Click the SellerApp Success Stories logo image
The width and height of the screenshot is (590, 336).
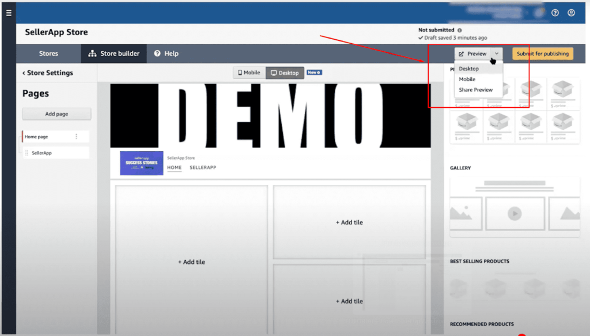tap(141, 163)
